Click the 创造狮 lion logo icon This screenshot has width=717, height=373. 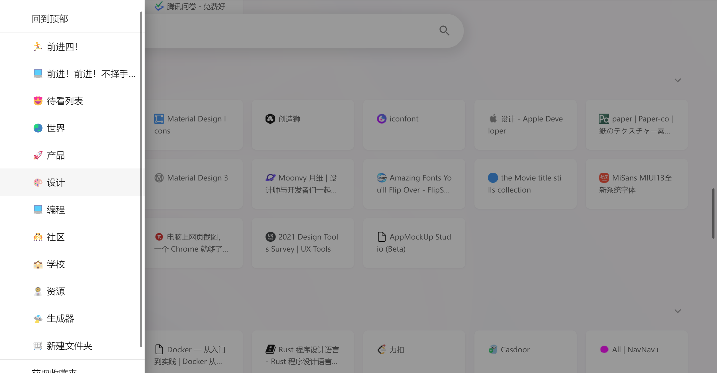[270, 119]
